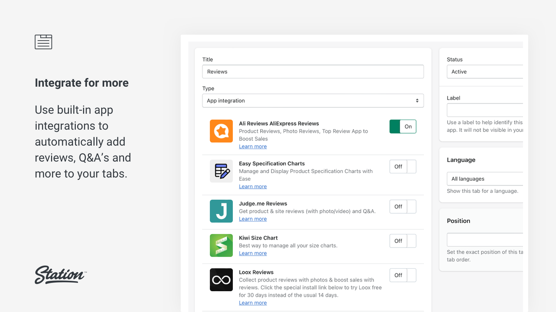Viewport: 556px width, 312px height.
Task: Click the tabs document icon above the heading
Action: [43, 42]
